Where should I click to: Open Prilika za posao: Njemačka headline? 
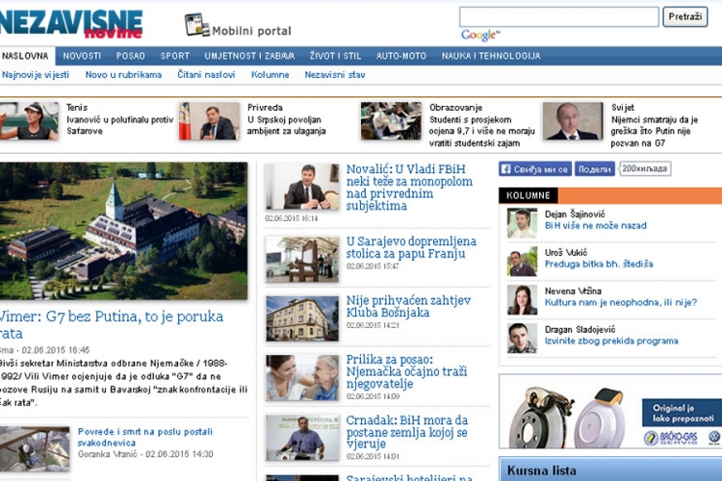(406, 371)
